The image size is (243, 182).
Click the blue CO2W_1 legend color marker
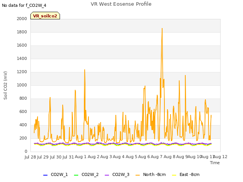[x=45, y=175]
